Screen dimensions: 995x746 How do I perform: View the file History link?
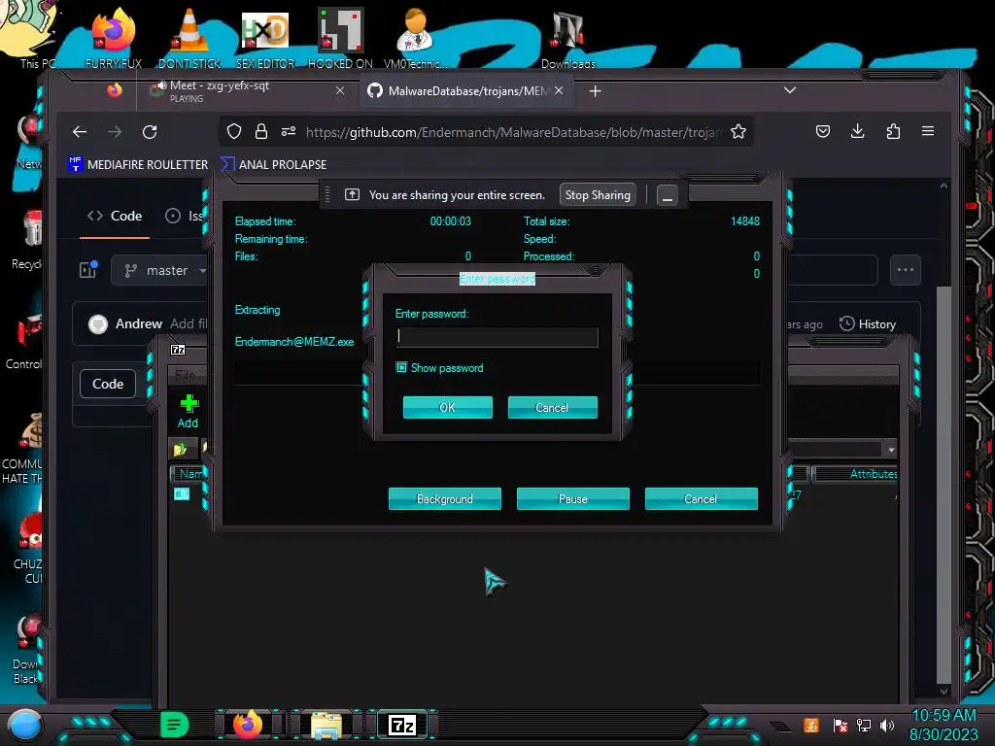[868, 324]
